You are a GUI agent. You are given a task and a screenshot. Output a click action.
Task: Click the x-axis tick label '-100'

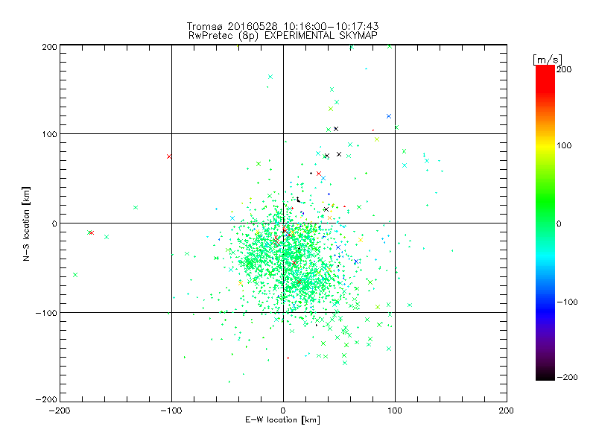[171, 410]
